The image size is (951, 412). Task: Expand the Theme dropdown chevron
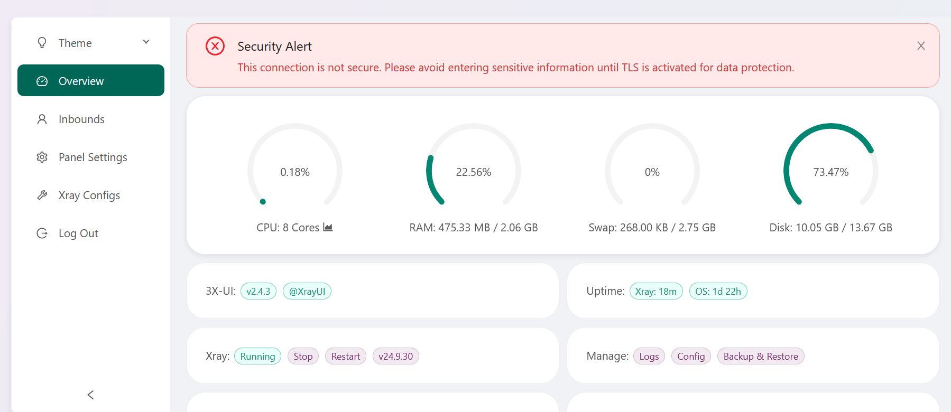[x=146, y=42]
